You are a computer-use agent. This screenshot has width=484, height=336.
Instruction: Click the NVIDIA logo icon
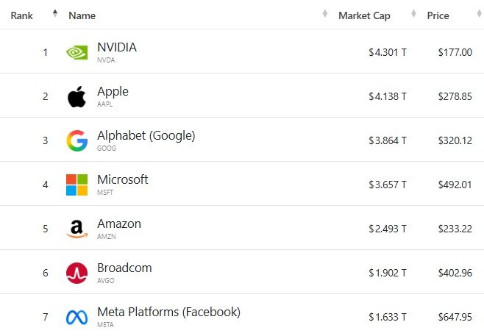[x=76, y=52]
